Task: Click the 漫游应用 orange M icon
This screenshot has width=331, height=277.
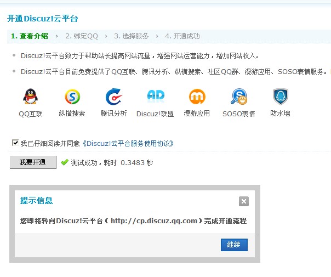Action: tap(197, 97)
